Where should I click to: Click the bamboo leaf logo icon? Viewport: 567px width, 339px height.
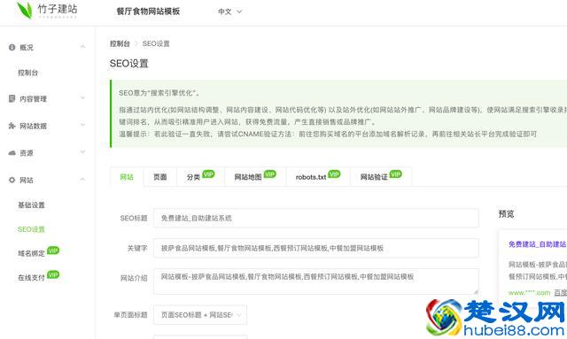(x=25, y=10)
